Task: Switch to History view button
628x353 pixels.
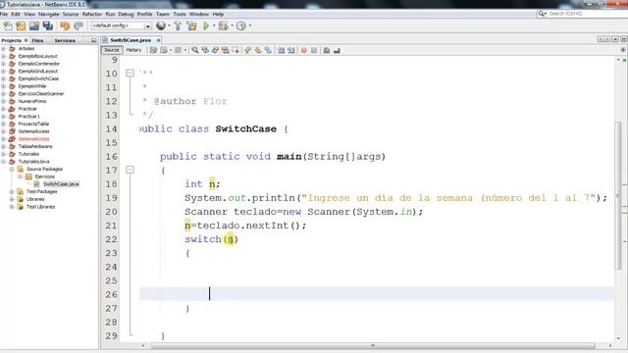Action: pyautogui.click(x=133, y=50)
